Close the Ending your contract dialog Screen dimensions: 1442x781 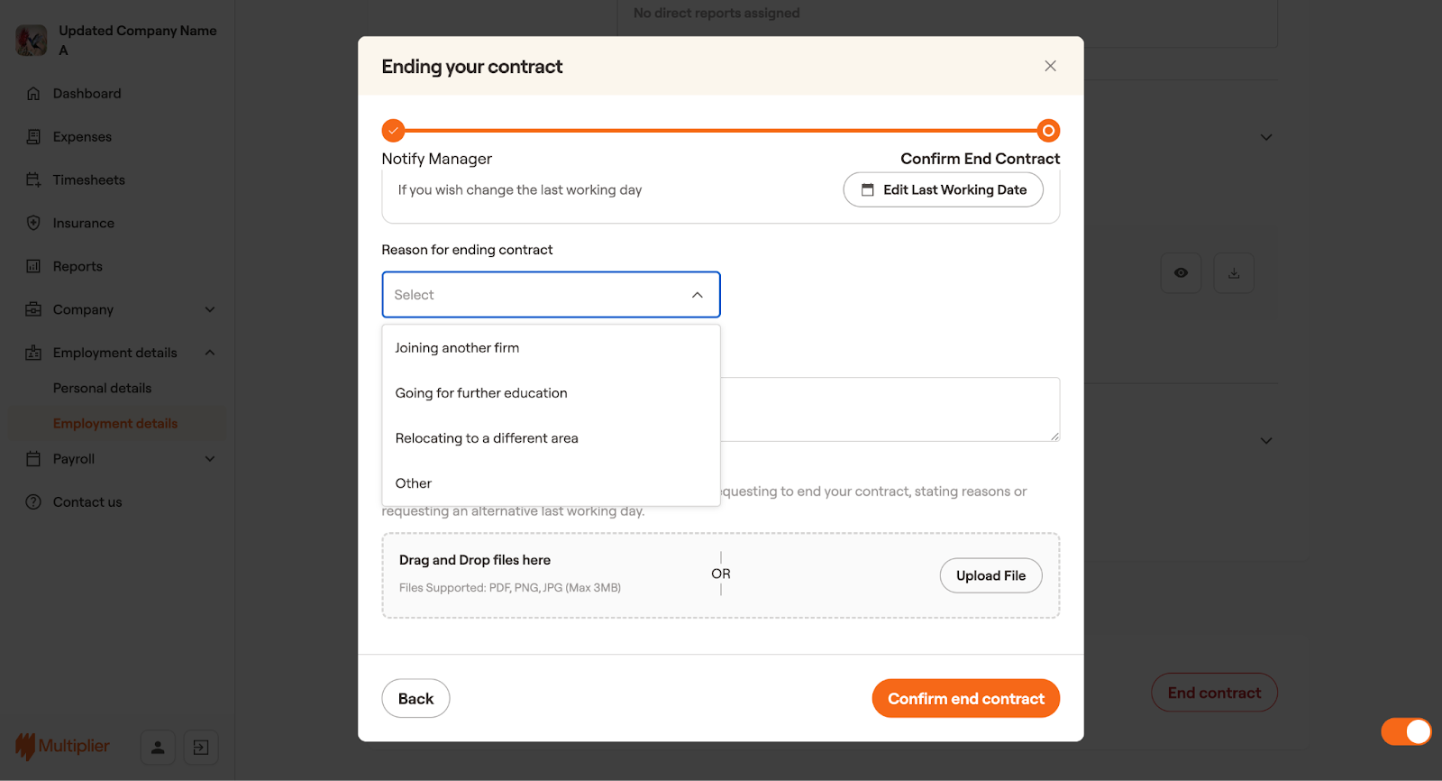click(1050, 66)
